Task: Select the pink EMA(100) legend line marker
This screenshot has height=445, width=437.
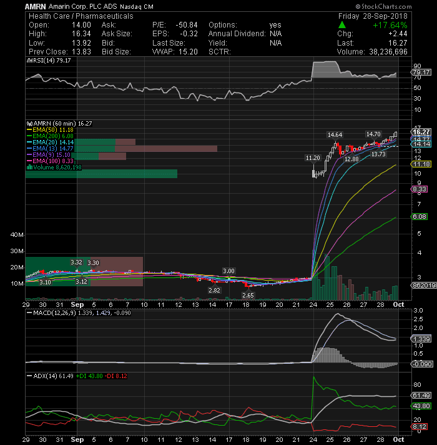Action: click(x=29, y=161)
